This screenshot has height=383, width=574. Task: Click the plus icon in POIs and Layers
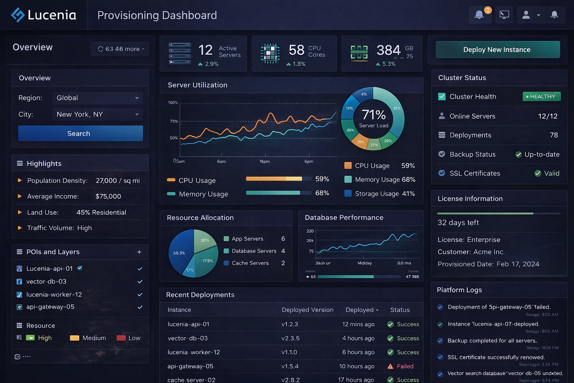[140, 252]
